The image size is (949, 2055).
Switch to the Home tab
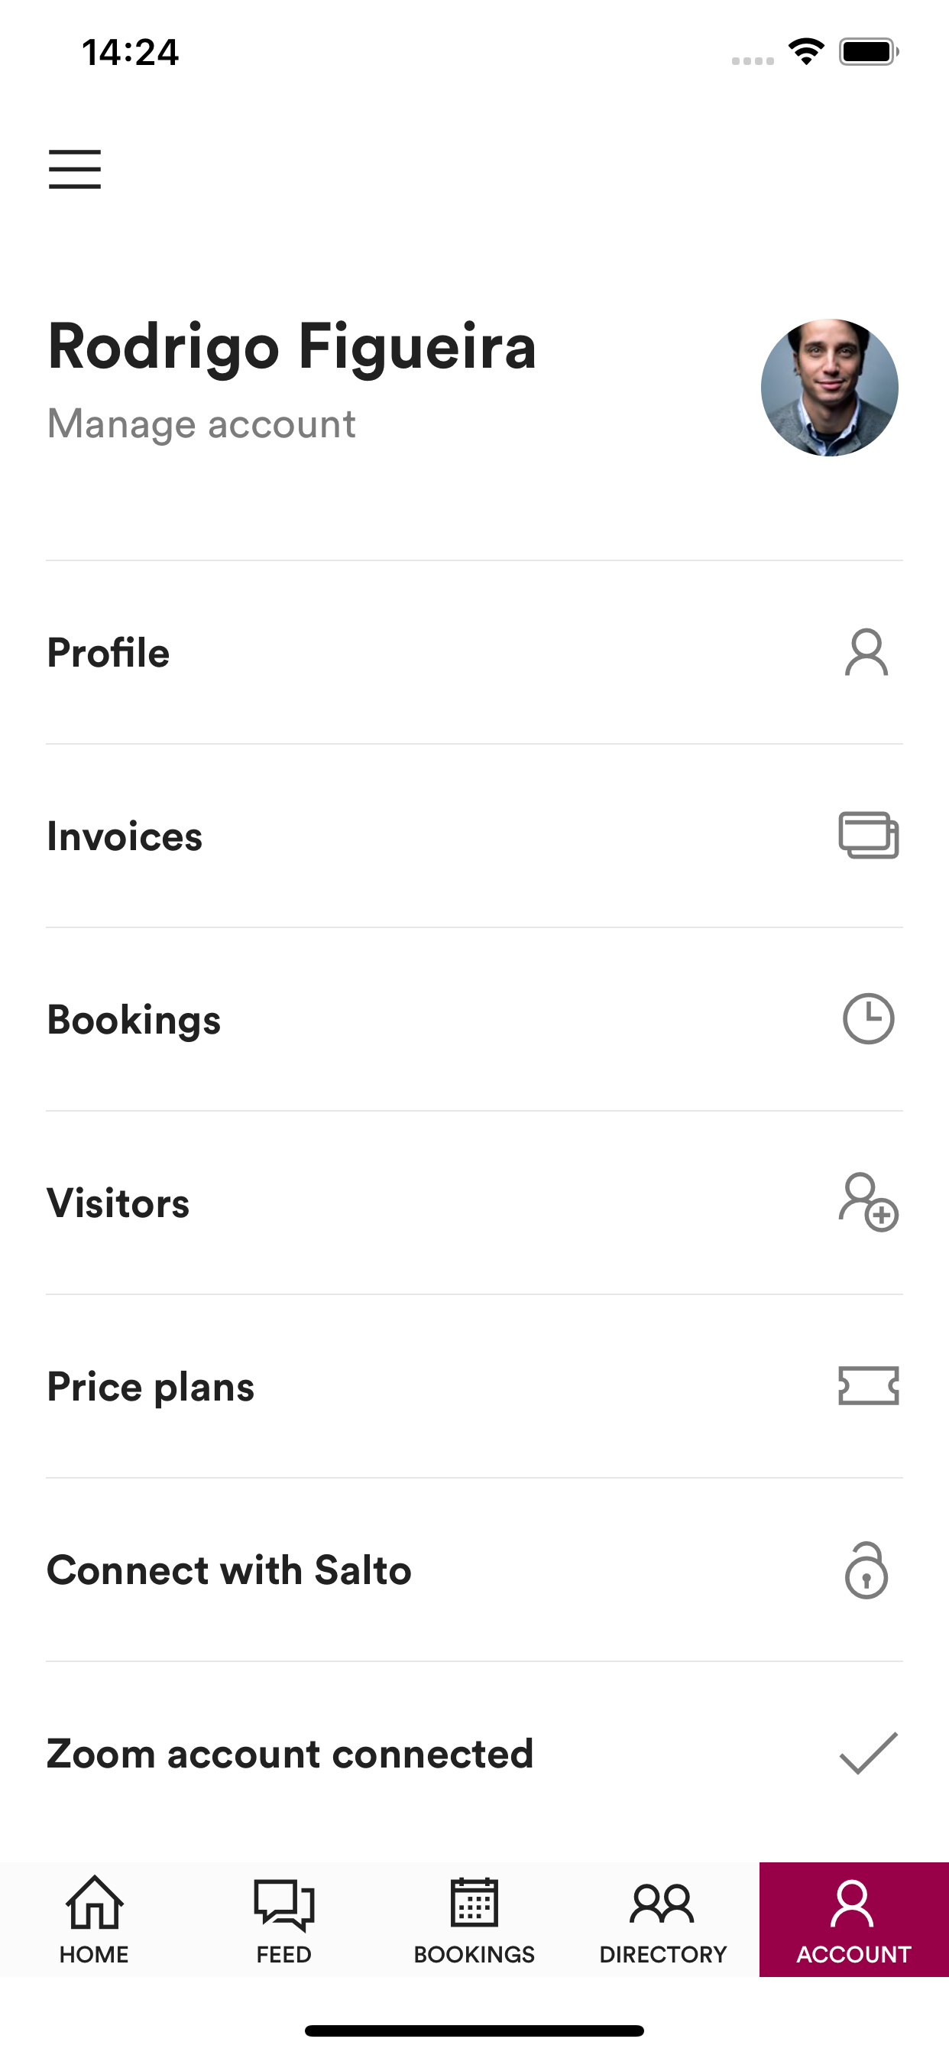pyautogui.click(x=94, y=1920)
